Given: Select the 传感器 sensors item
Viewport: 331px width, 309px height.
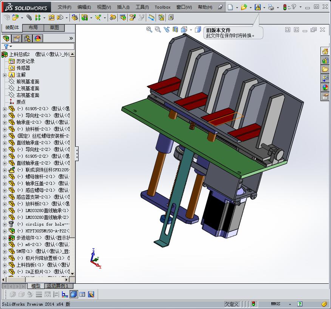Looking at the screenshot, I should [23, 68].
